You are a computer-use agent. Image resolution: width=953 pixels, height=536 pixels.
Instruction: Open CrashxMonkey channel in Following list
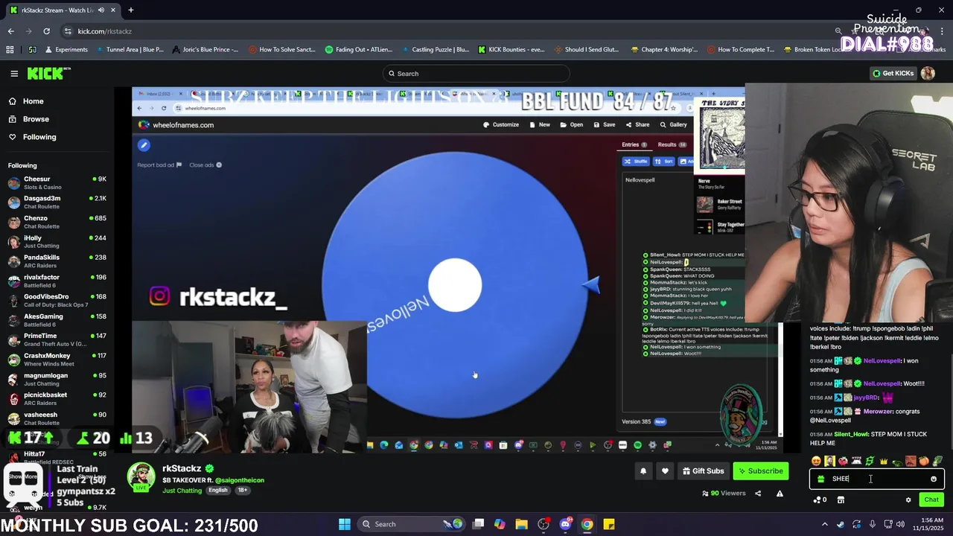pos(57,360)
